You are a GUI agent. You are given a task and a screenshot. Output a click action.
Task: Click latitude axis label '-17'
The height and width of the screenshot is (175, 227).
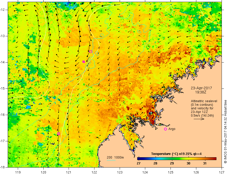(3, 141)
